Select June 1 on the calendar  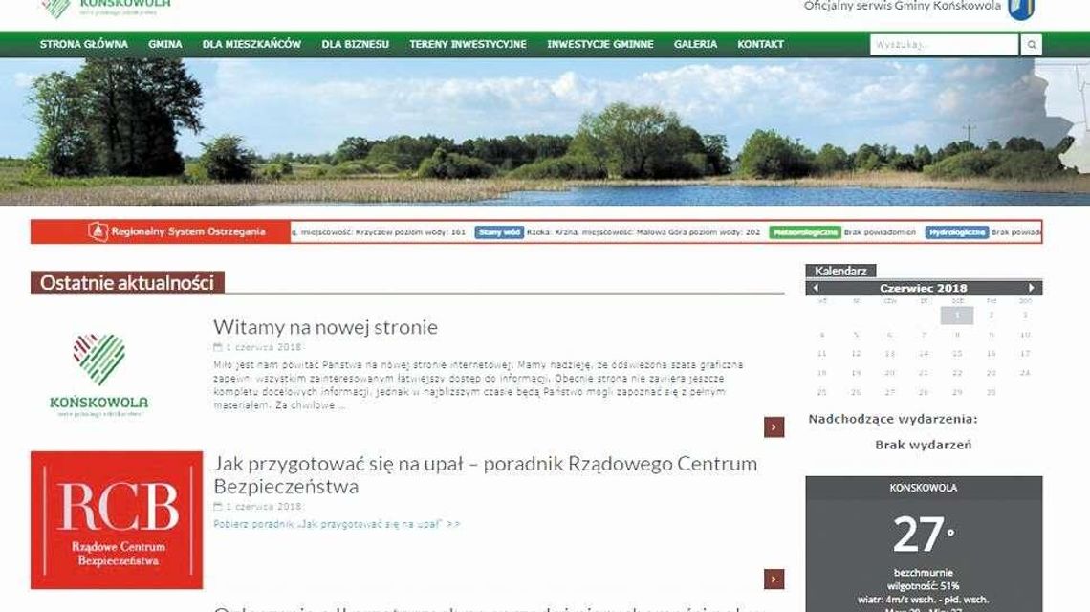(957, 313)
